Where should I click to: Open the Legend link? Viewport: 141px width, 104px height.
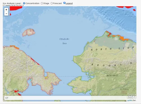coord(69,3)
